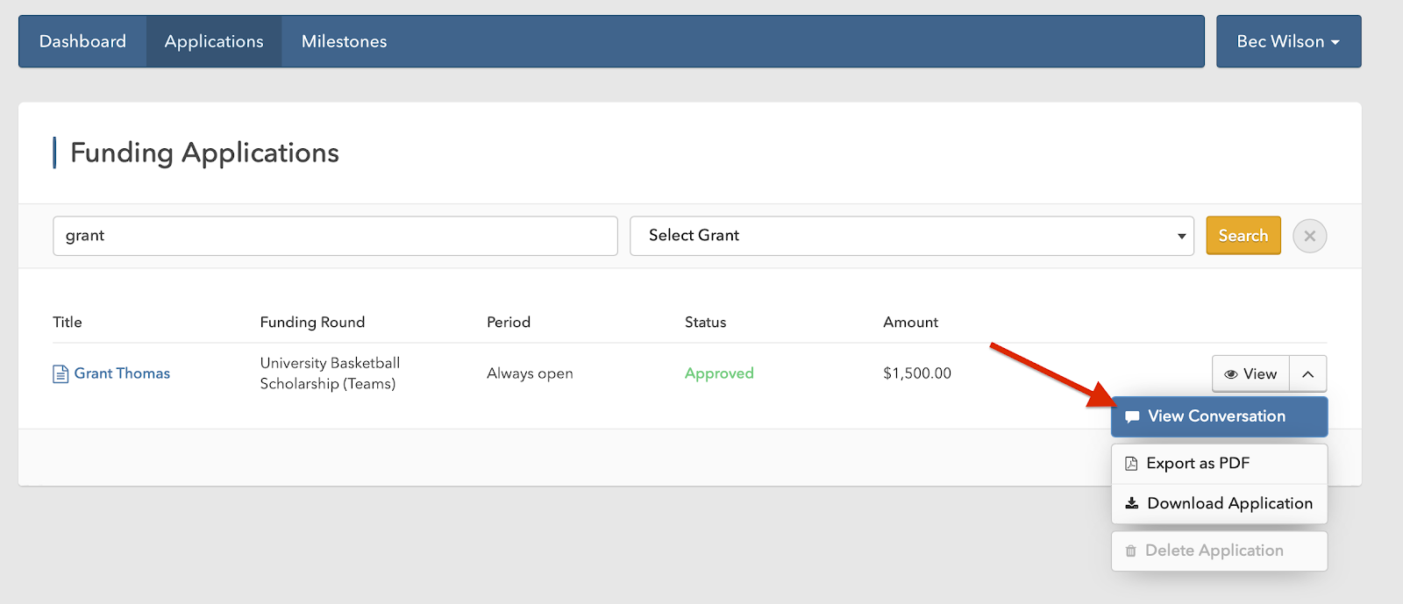Open the Bec Wilson user menu
1403x604 pixels.
1288,41
